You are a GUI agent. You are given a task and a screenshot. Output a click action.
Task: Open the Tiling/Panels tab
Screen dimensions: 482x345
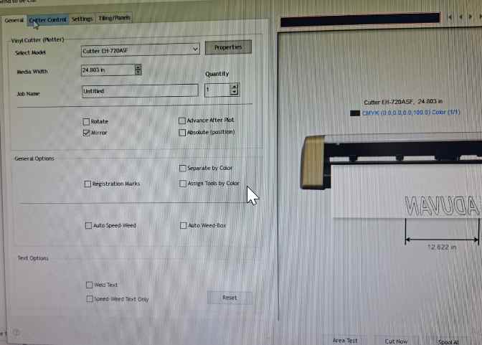[114, 18]
